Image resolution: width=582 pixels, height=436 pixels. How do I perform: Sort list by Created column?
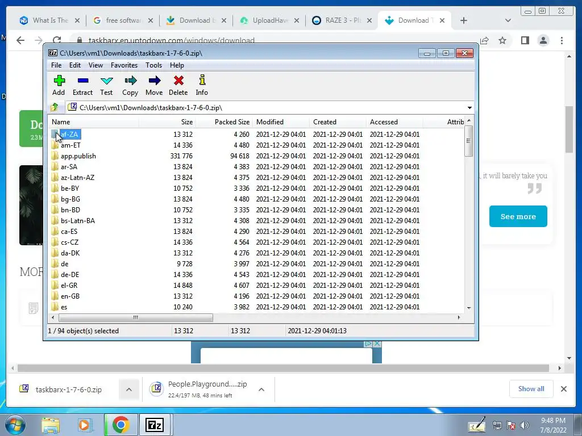pyautogui.click(x=338, y=122)
